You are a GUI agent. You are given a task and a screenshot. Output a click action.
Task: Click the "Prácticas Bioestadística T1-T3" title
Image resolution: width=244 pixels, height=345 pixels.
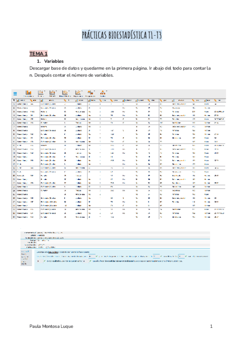pos(122,36)
